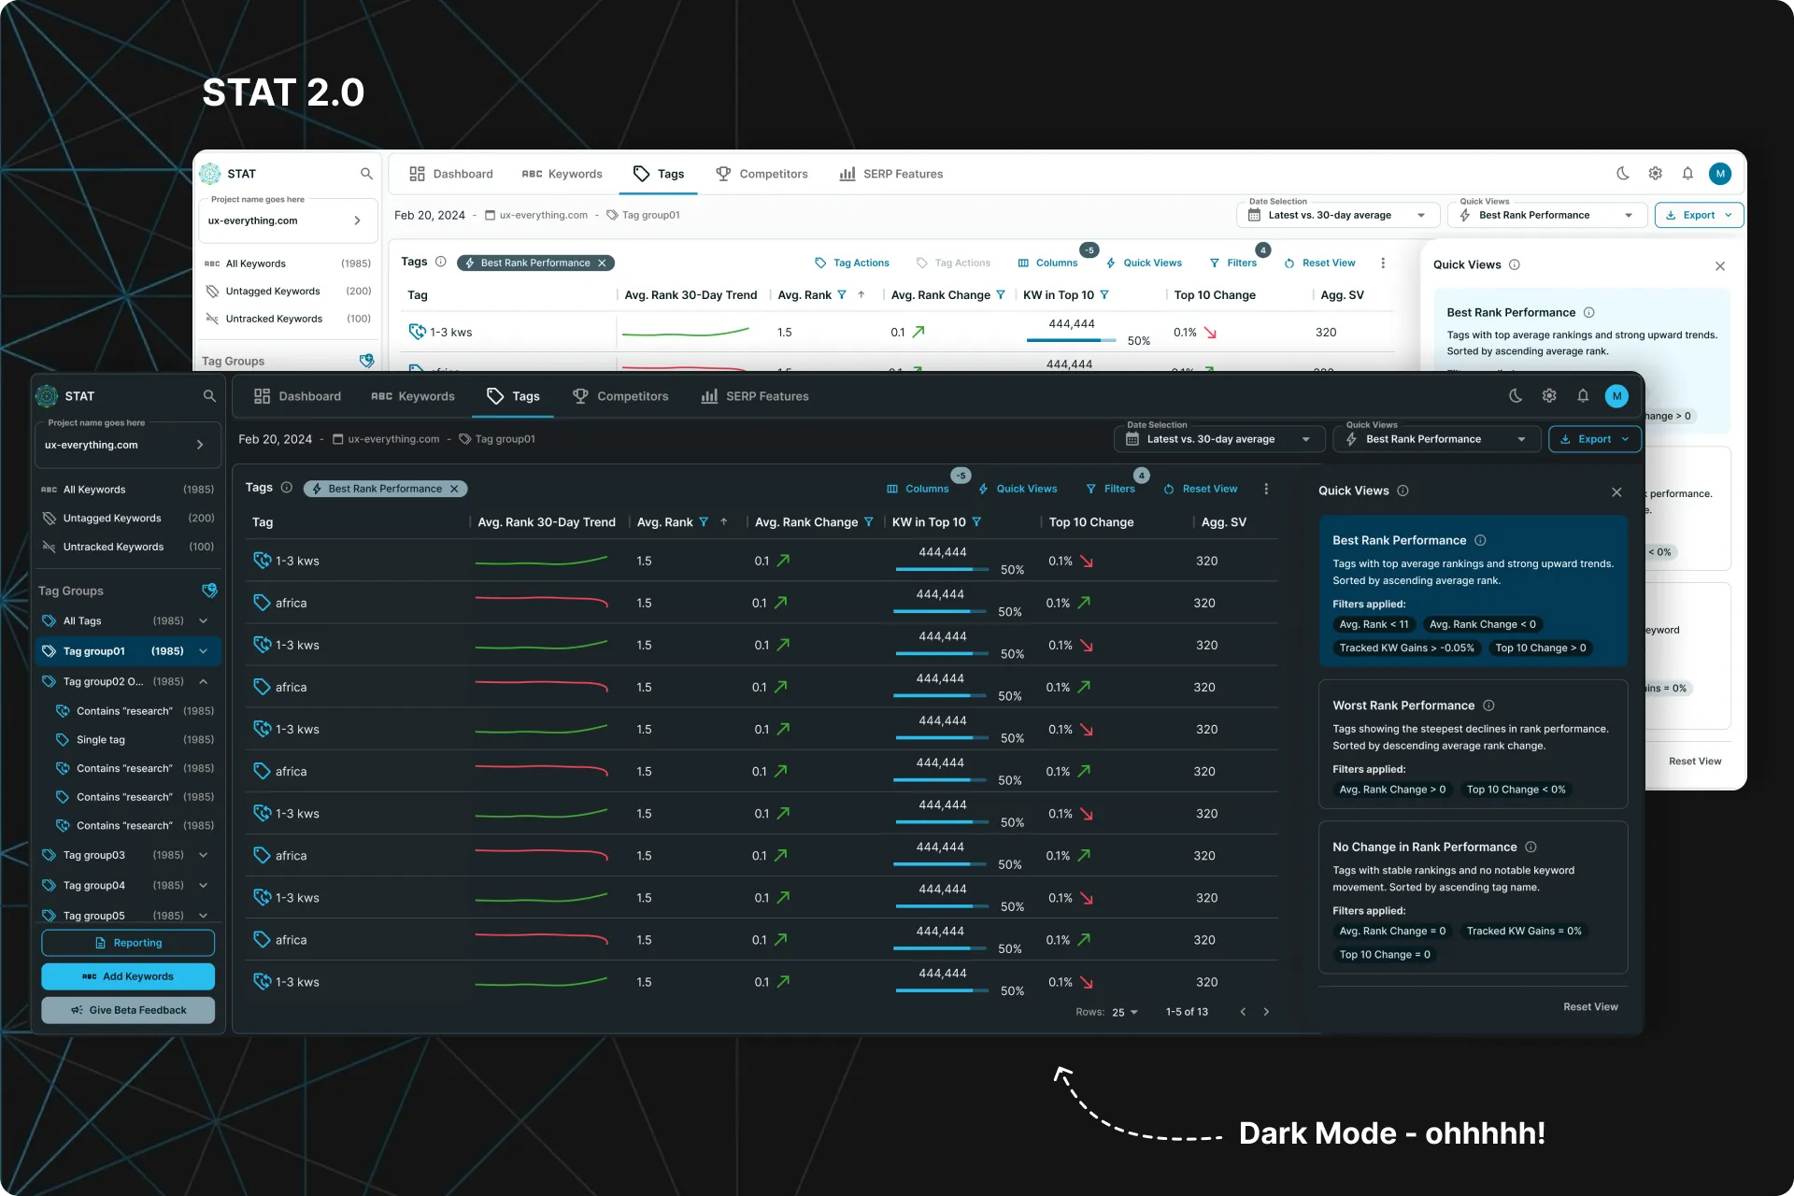
Task: Click Avg. Rank sort arrow in dark table
Action: click(724, 522)
